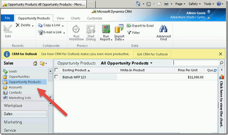
Task: Click the Opportunity Products browser tab
Action: coord(44,4)
